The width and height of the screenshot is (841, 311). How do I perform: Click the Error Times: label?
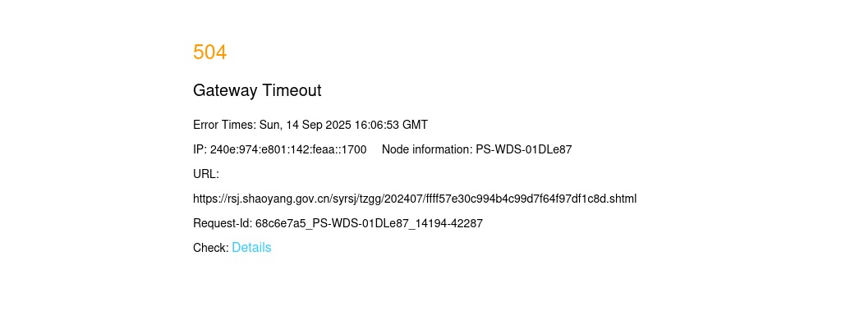[225, 125]
